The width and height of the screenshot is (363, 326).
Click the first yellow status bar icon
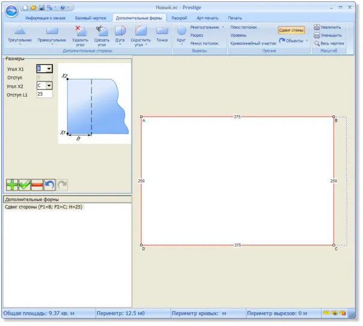[x=326, y=313]
